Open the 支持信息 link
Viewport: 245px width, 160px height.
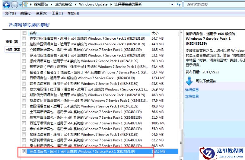click(x=192, y=96)
